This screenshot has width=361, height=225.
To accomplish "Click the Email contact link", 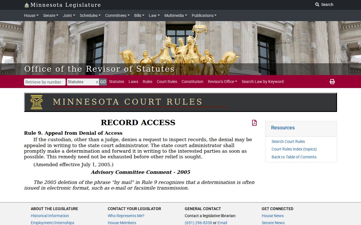I will point(222,223).
